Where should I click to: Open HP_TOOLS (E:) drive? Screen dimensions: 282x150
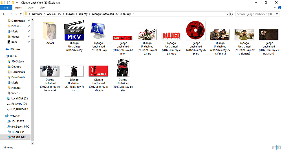point(20,109)
